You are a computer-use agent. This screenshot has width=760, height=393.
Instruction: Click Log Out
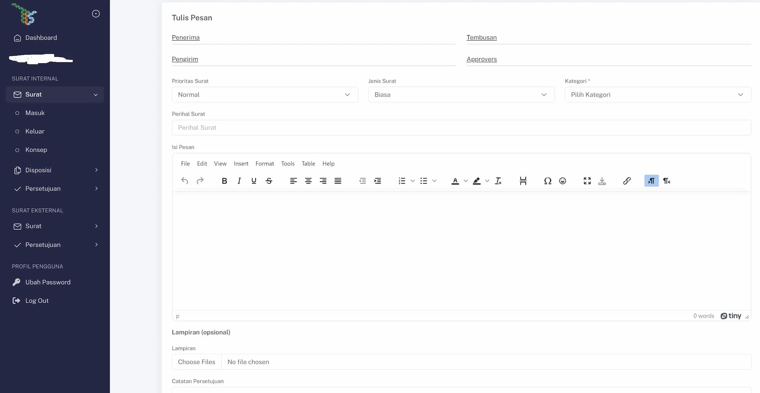click(37, 301)
